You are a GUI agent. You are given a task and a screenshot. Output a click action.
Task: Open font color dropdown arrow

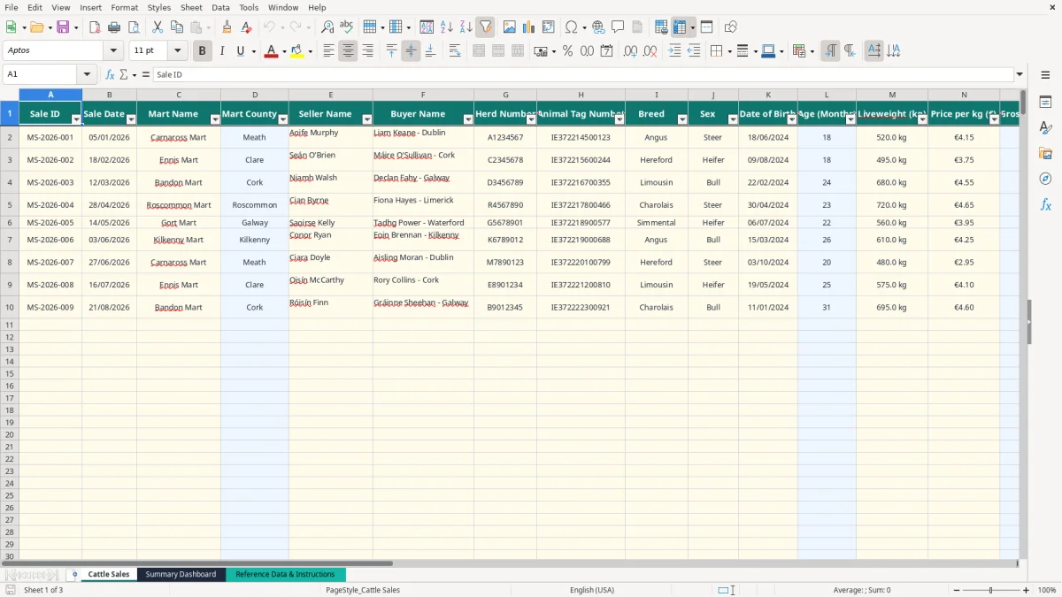[x=283, y=51]
